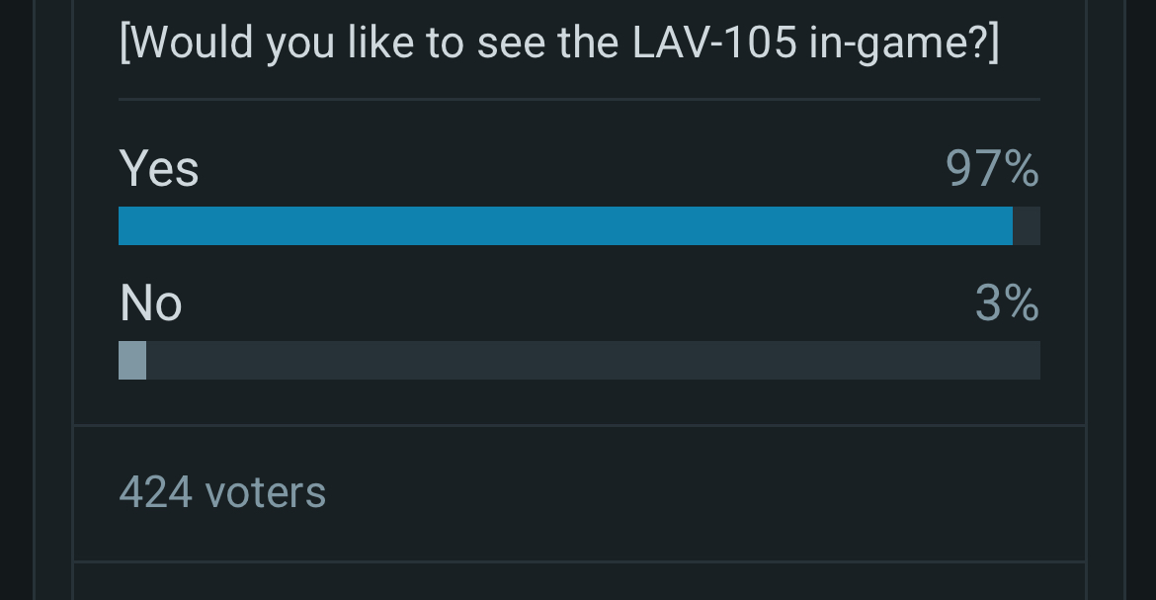Click the number "424" in the voter count
1156x600 pixels.
pos(156,492)
